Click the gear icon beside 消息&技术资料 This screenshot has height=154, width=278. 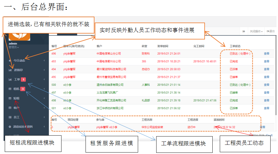click(10, 127)
